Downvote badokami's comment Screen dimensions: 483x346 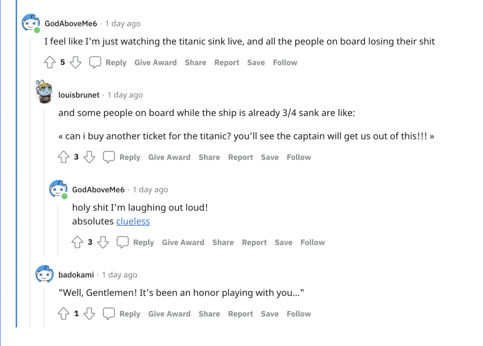point(89,314)
